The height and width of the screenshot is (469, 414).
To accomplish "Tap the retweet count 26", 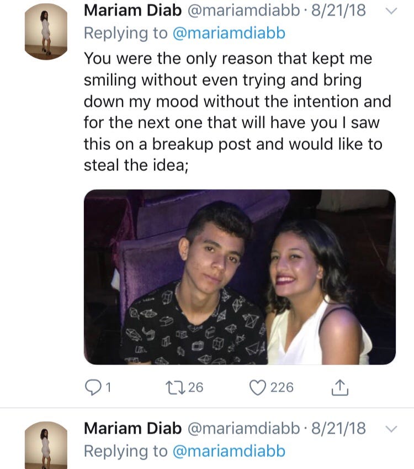I will 195,387.
